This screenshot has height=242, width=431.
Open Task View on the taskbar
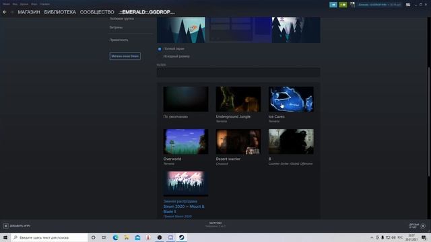coord(104,237)
